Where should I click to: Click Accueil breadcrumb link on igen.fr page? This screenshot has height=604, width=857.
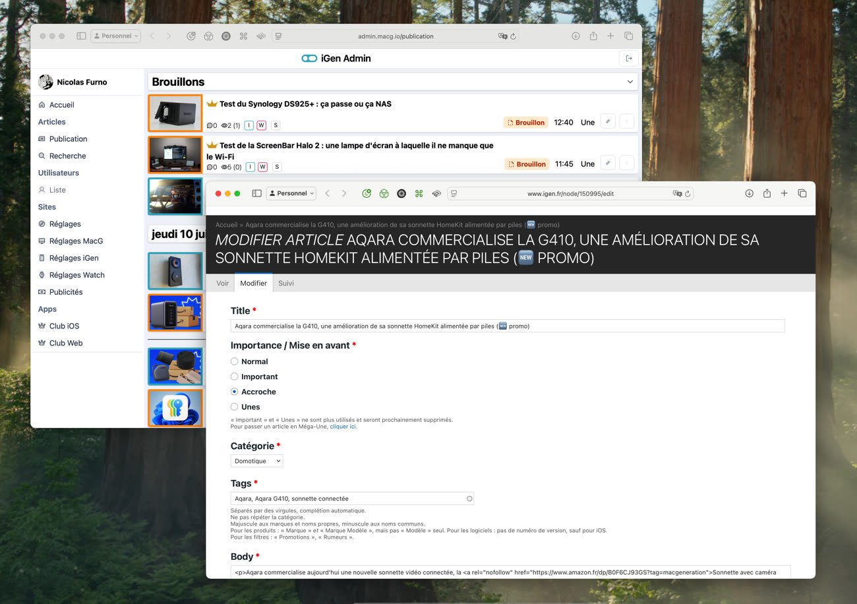point(226,225)
